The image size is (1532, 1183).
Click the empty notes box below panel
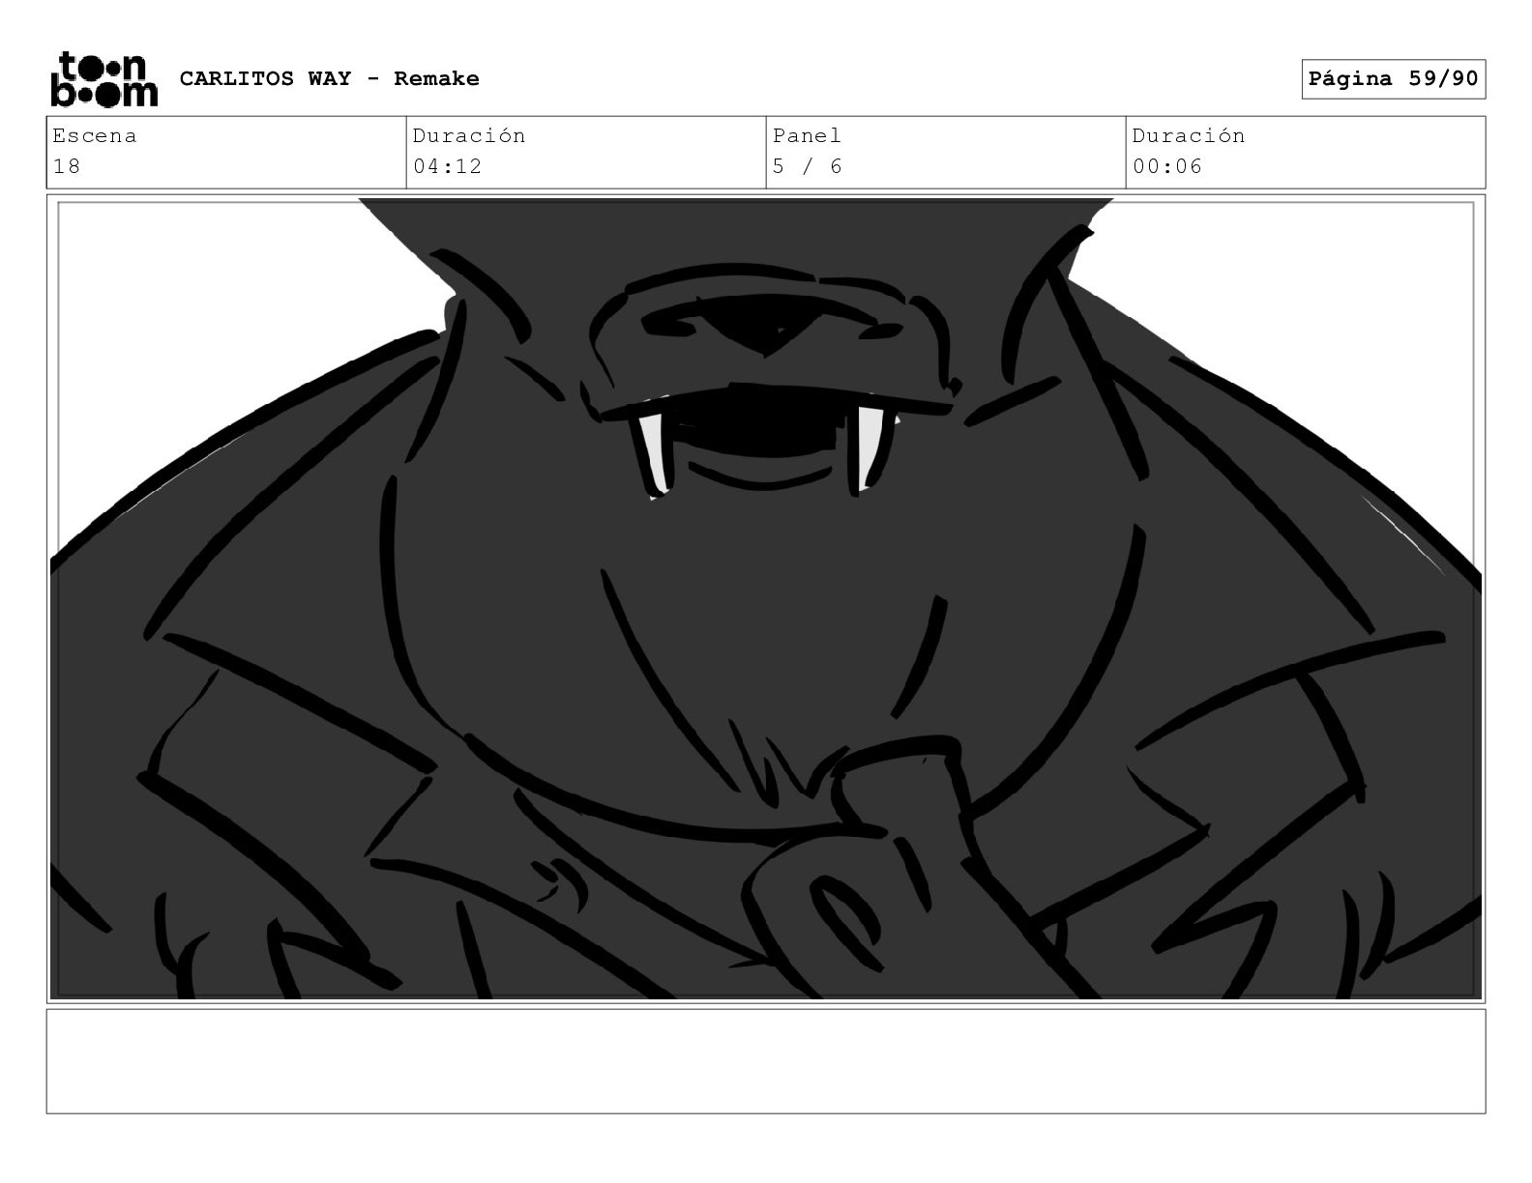(x=766, y=1061)
